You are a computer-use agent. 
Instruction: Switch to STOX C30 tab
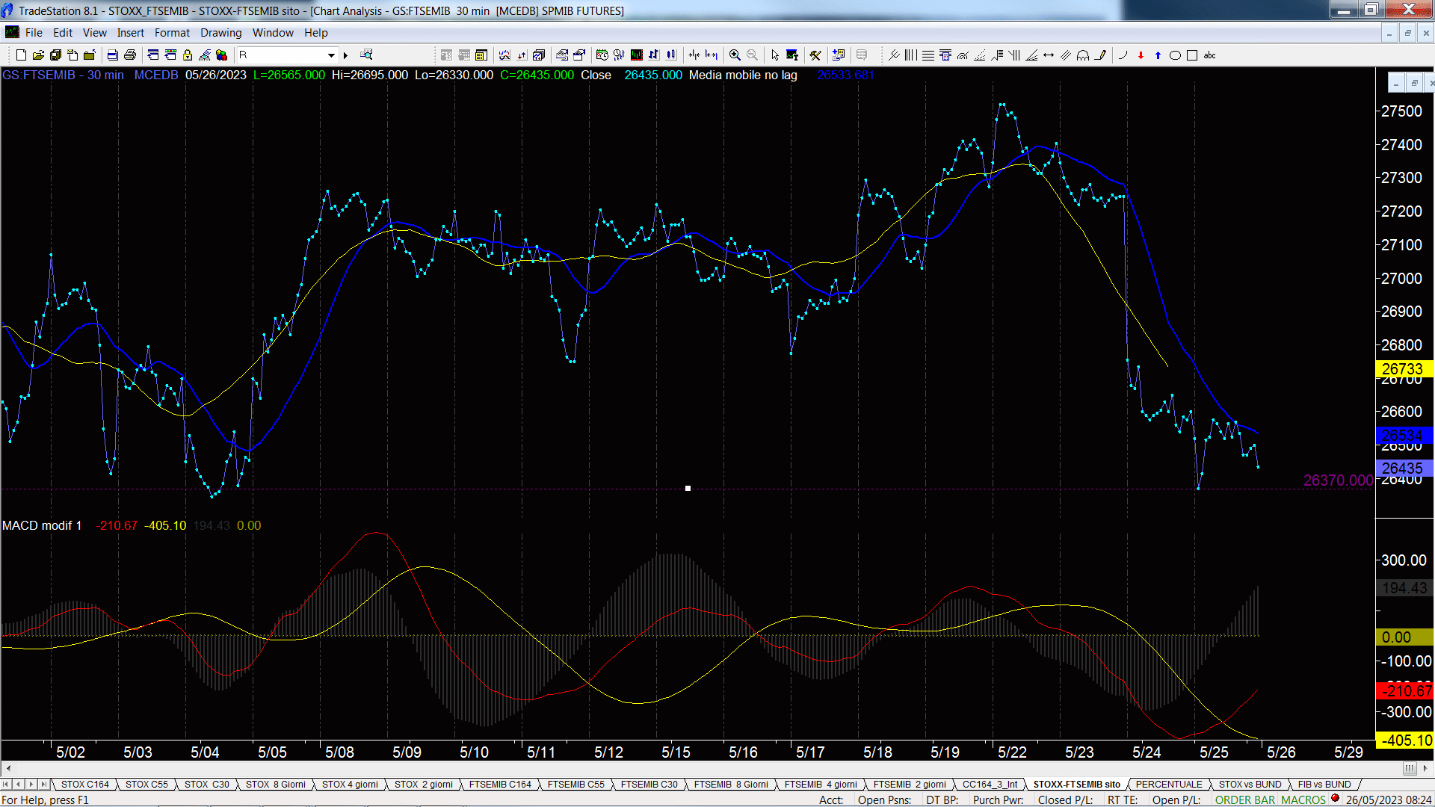[x=207, y=785]
